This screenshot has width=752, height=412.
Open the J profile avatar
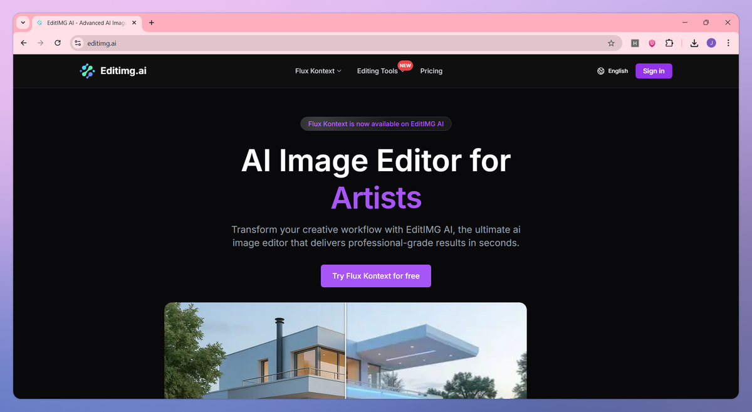711,43
